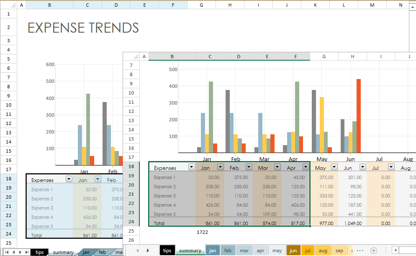Select column G header in front window
416x256 pixels.
pyautogui.click(x=324, y=56)
